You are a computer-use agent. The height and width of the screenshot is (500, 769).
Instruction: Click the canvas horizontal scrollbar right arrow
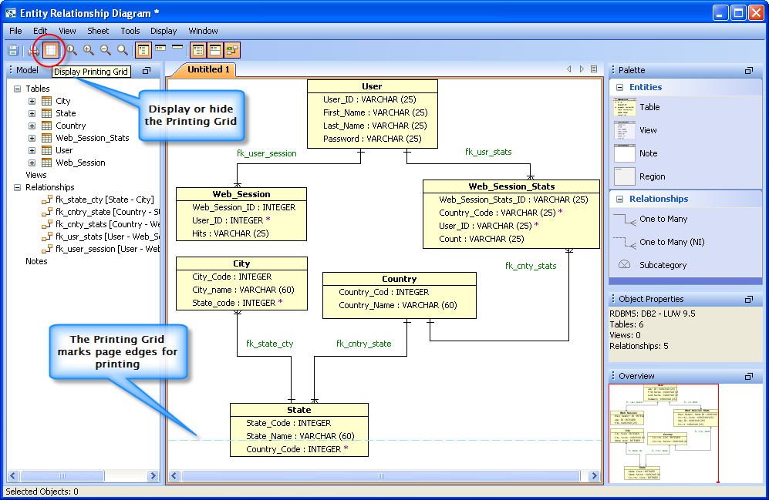594,475
